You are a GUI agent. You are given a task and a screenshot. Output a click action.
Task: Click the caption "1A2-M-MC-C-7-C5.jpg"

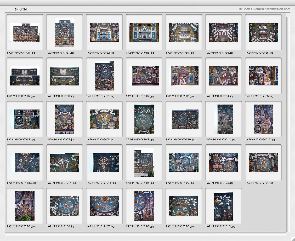[x=259, y=96]
